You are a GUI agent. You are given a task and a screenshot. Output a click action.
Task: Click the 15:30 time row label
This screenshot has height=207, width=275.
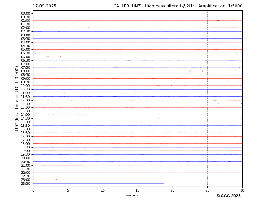[26, 126]
